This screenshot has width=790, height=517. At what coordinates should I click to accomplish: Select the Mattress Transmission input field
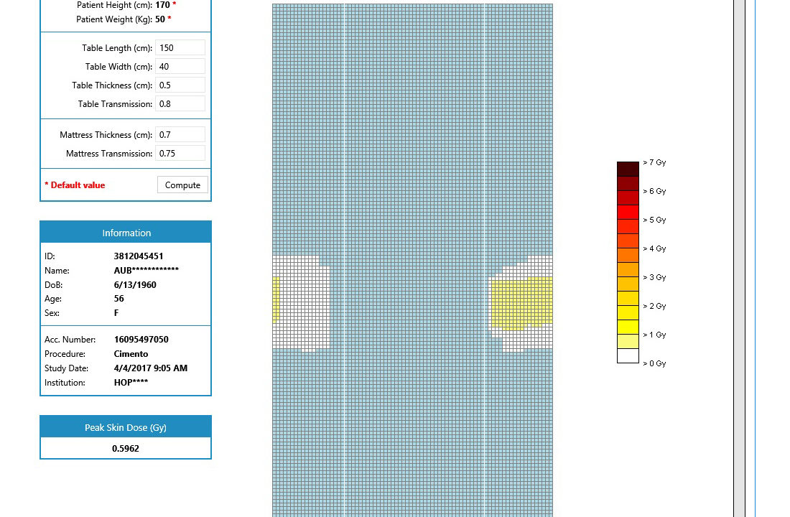pyautogui.click(x=180, y=153)
